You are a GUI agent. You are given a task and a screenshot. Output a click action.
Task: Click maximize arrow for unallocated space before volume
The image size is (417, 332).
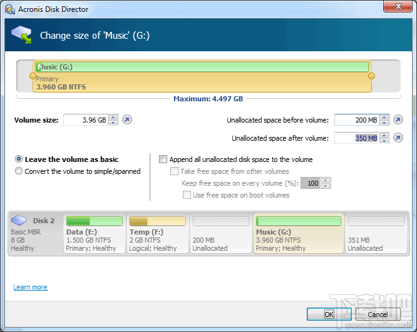398,120
